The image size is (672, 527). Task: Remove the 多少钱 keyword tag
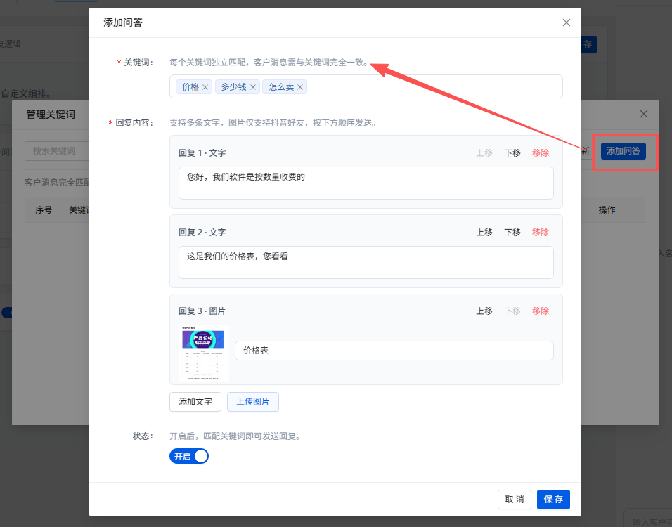coord(253,87)
